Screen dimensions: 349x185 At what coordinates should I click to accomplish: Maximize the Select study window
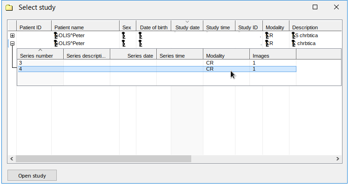(x=315, y=7)
